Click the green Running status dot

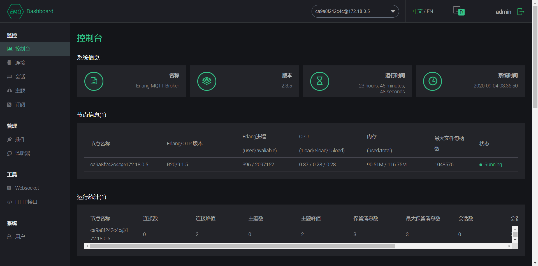click(x=481, y=165)
